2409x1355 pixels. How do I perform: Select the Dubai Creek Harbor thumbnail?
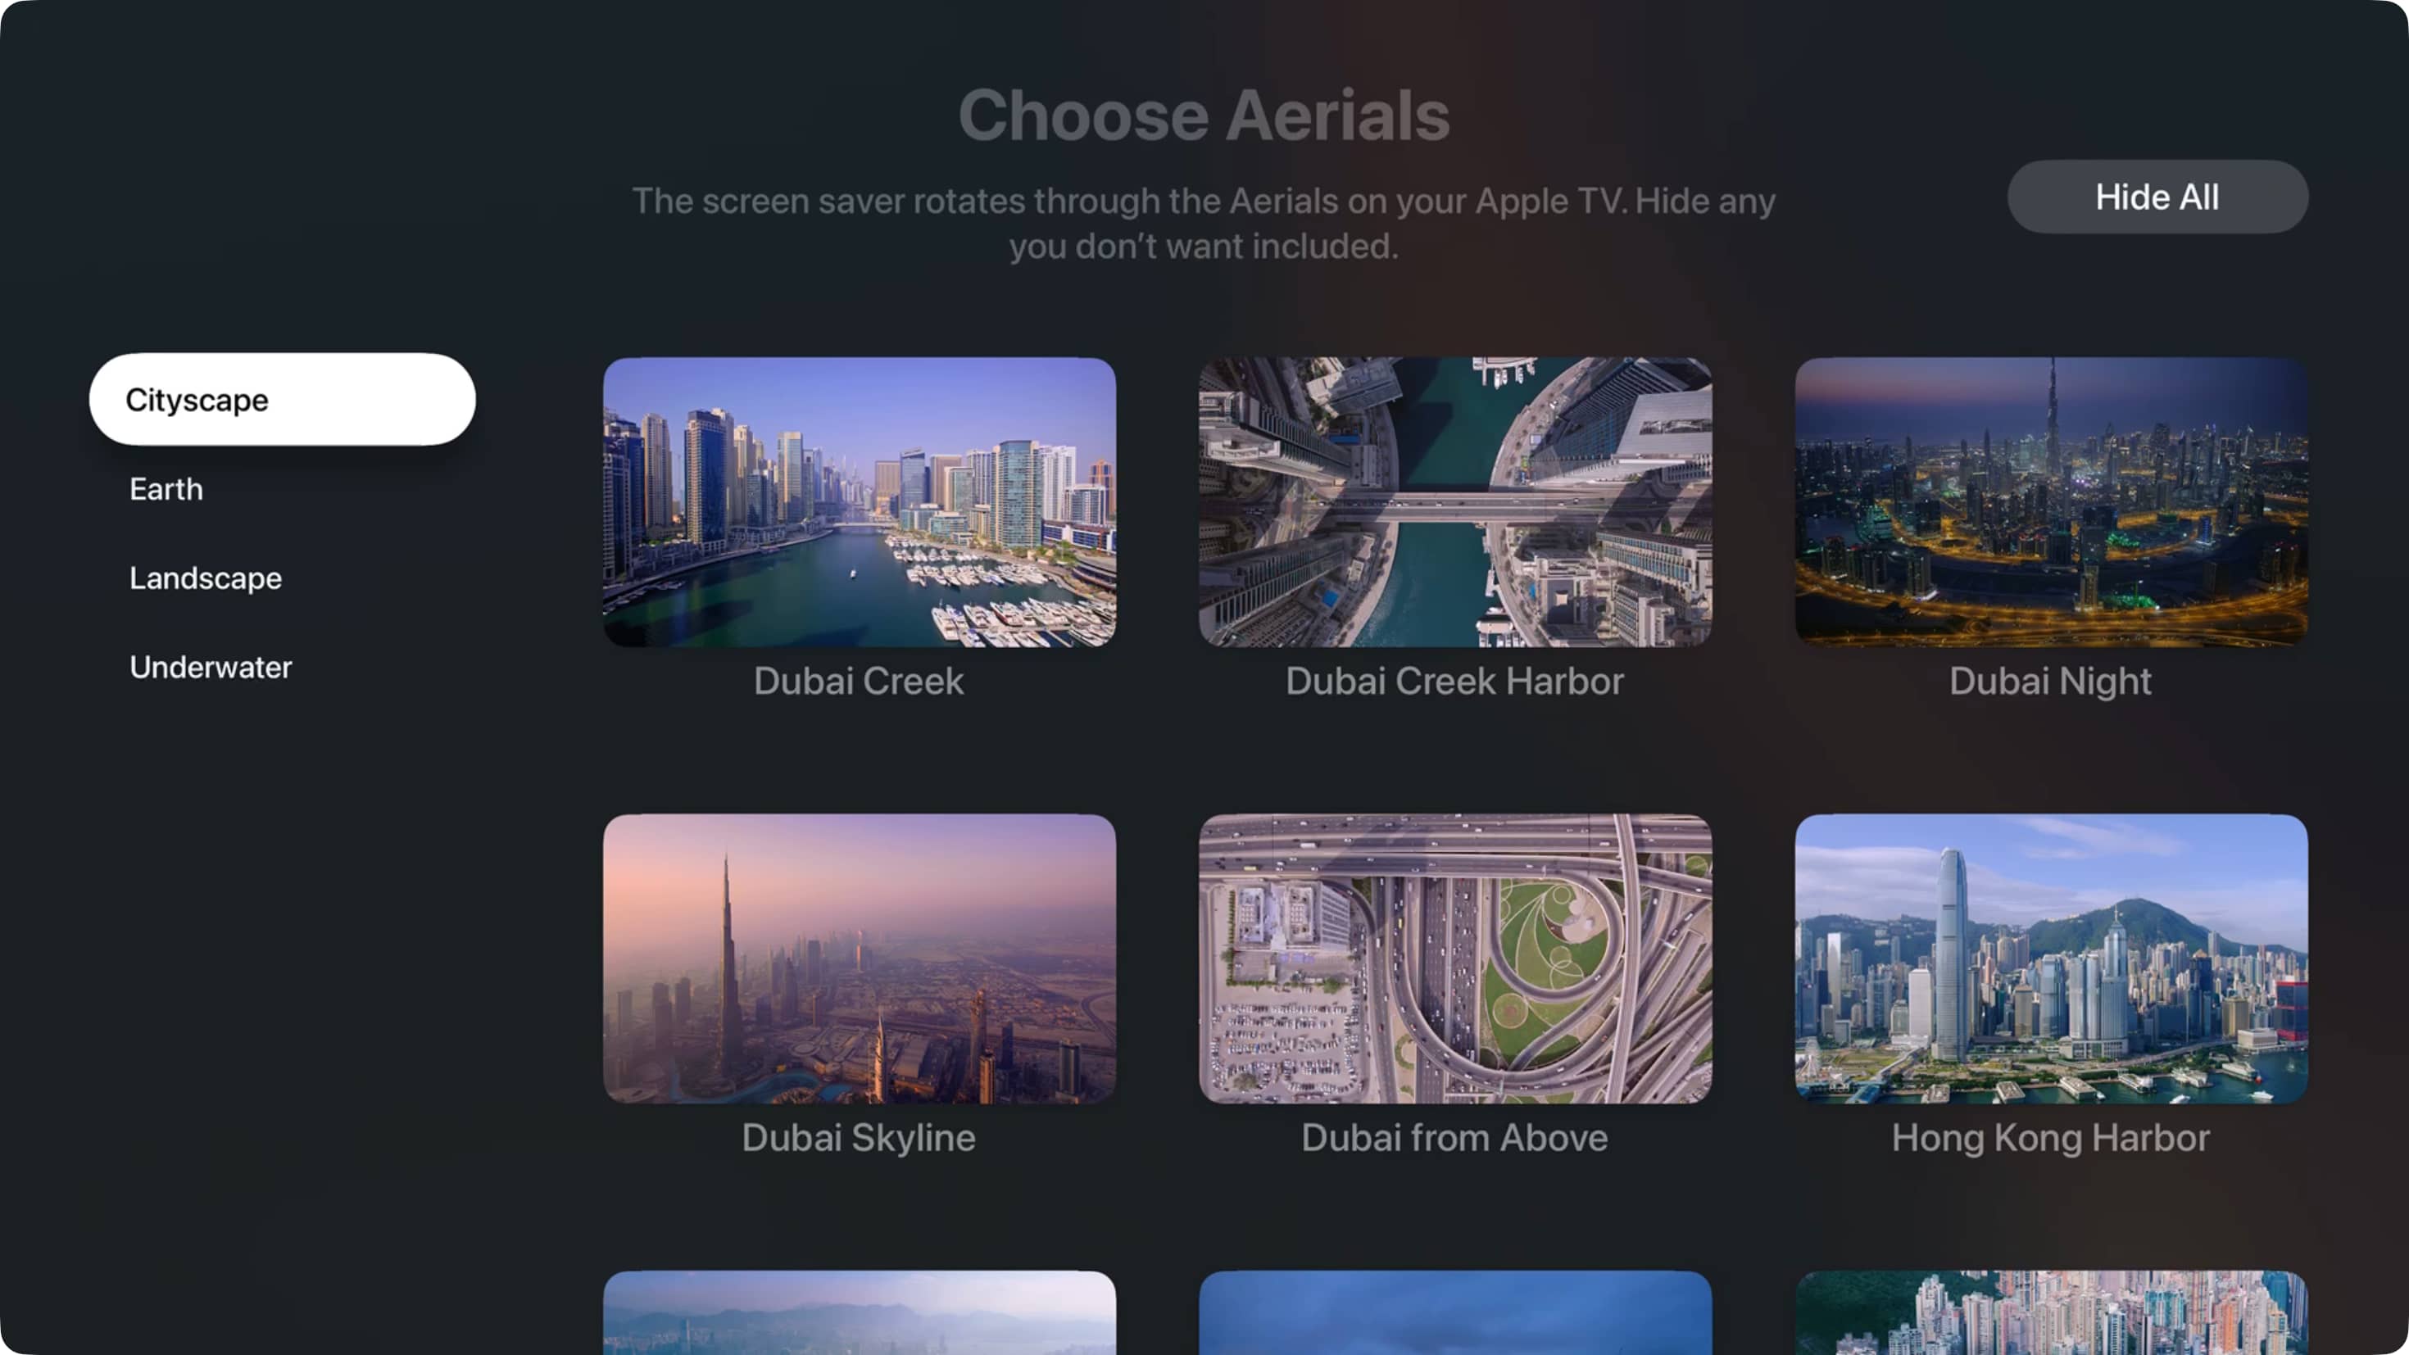(1454, 502)
